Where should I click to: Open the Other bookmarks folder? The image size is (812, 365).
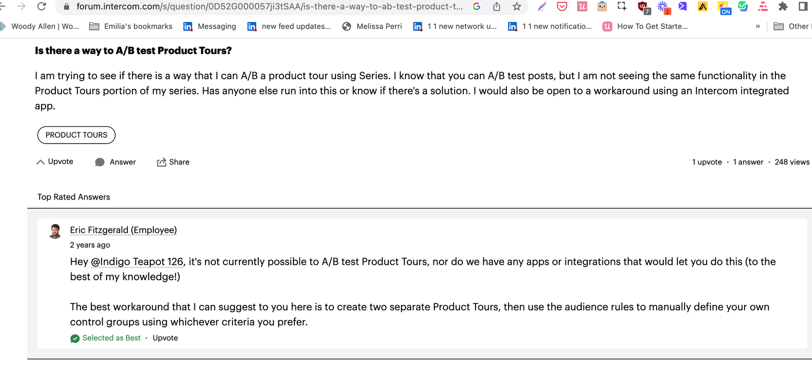tap(792, 26)
